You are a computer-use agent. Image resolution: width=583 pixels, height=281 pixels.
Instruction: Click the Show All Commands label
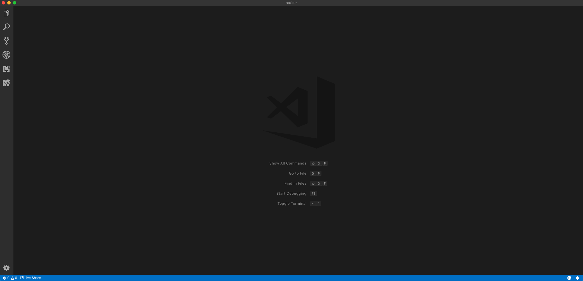coord(288,163)
